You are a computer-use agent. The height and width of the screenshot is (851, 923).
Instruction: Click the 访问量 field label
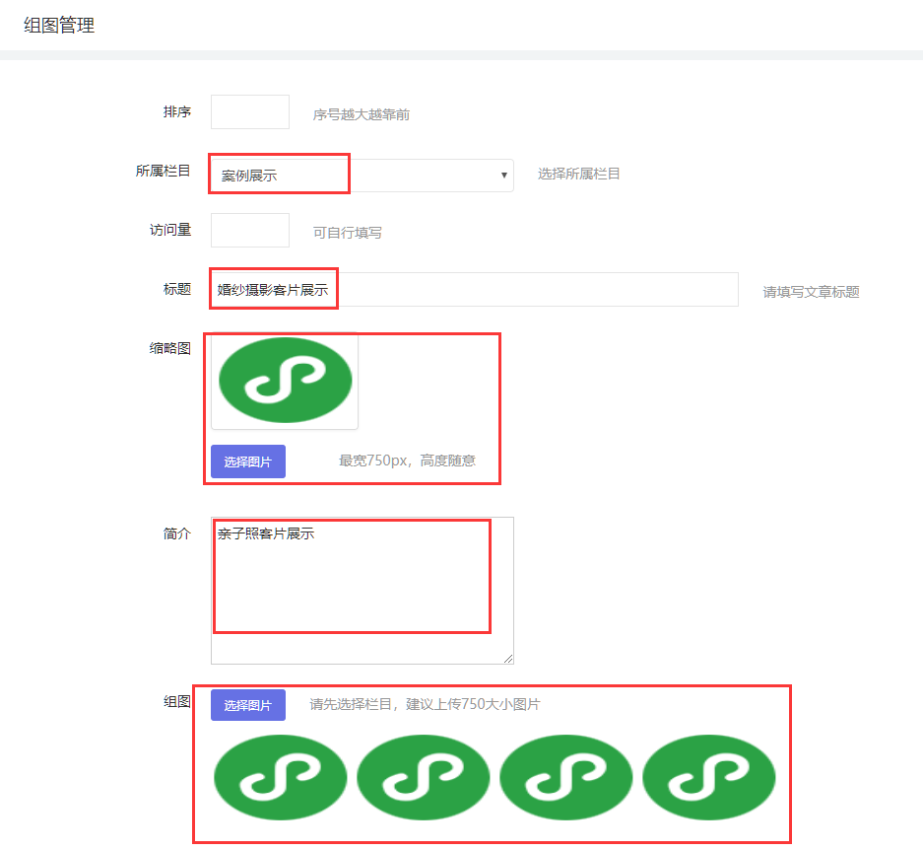point(170,230)
